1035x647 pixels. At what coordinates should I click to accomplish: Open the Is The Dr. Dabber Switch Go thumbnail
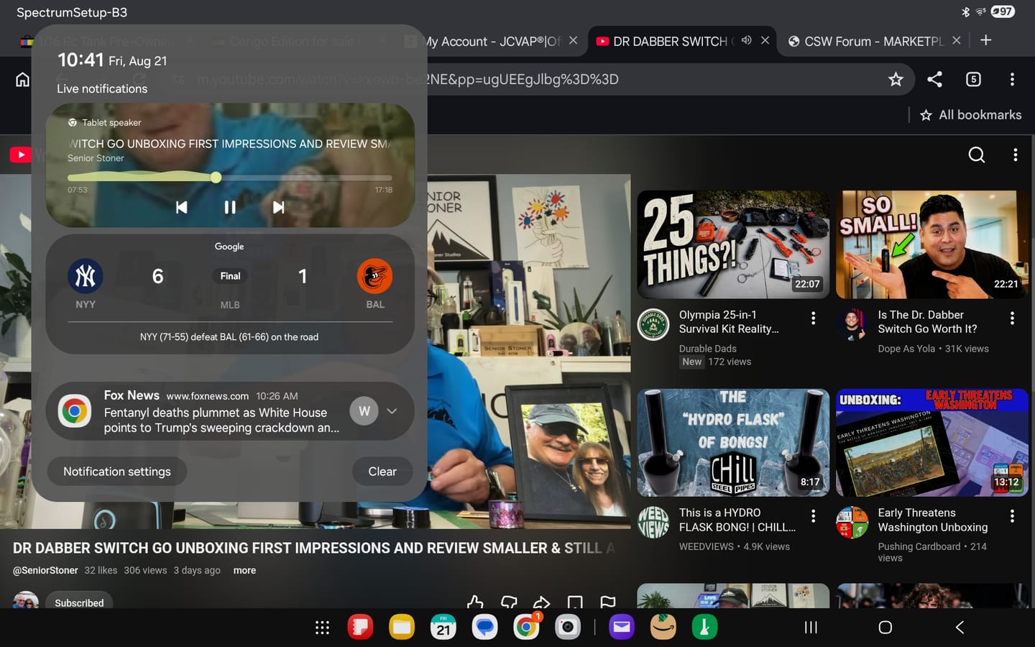tap(932, 244)
